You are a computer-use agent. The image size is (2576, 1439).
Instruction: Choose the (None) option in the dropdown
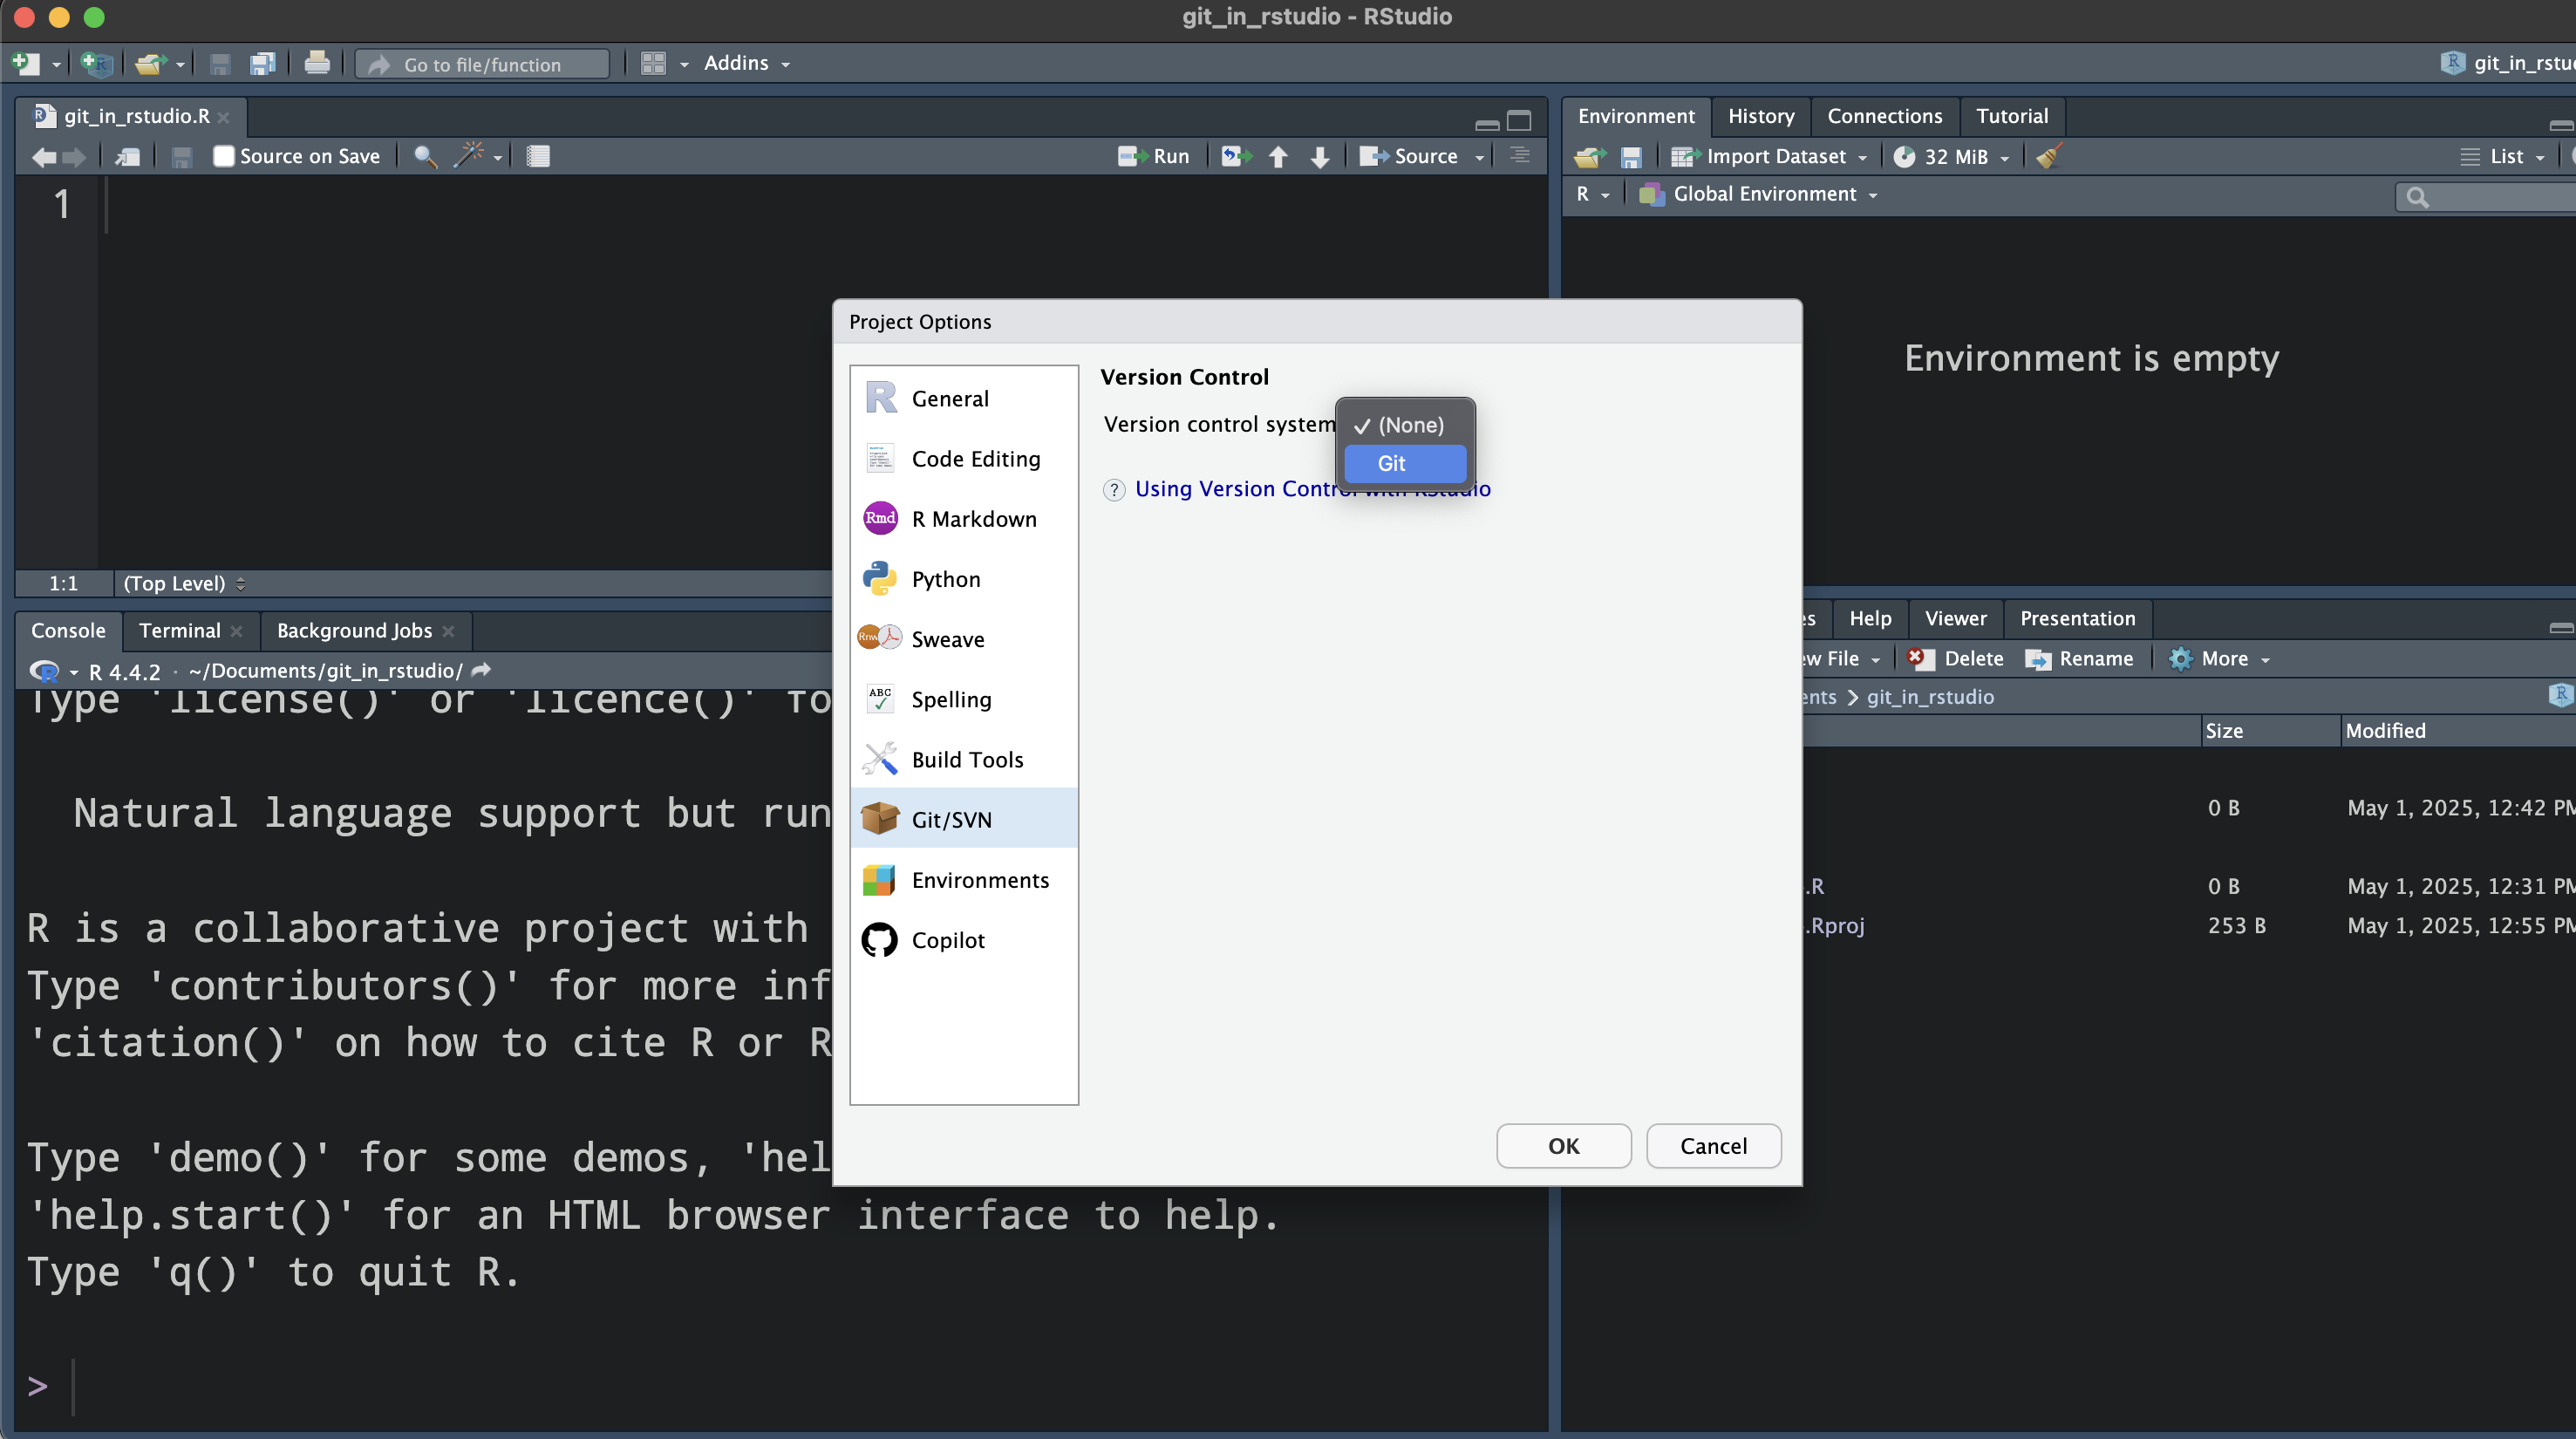(x=1409, y=425)
